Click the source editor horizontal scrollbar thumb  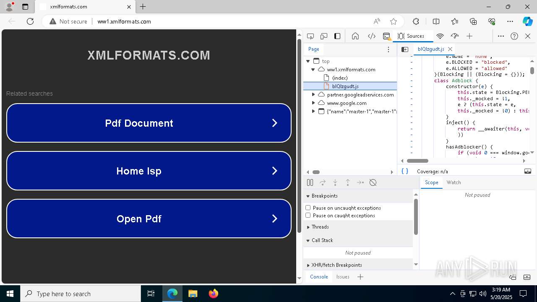coord(417,161)
